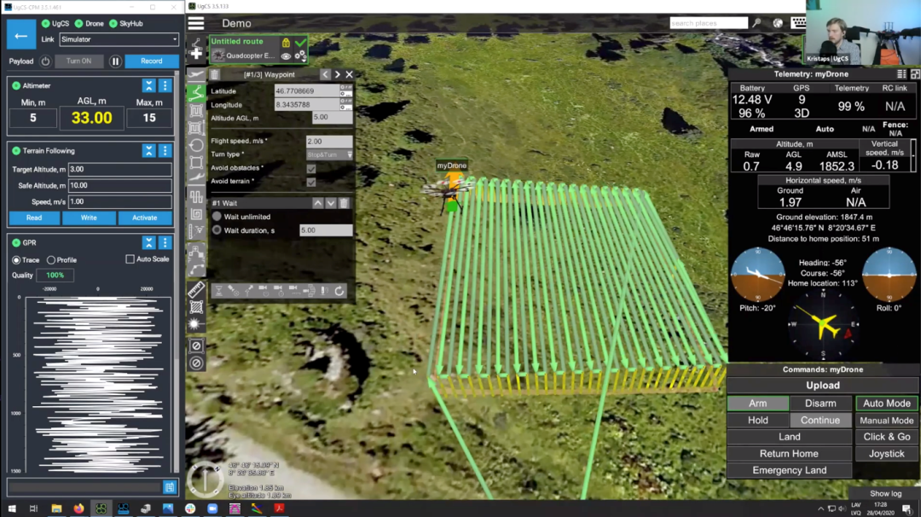Toggle route visibility eye icon

click(x=286, y=55)
